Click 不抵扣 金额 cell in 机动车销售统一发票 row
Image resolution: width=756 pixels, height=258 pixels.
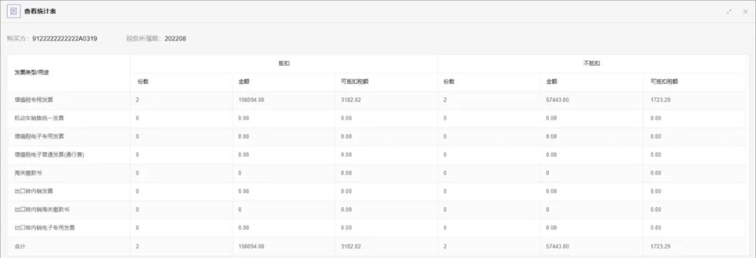tap(552, 118)
